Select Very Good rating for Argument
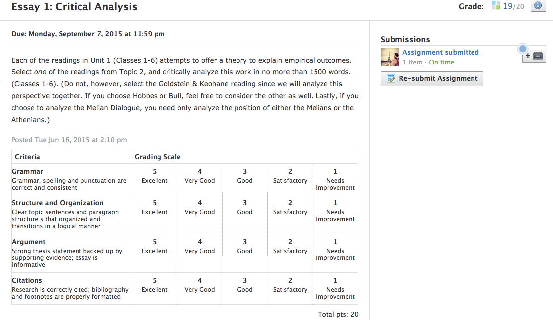Screen dimensions: 553x320 click(200, 246)
